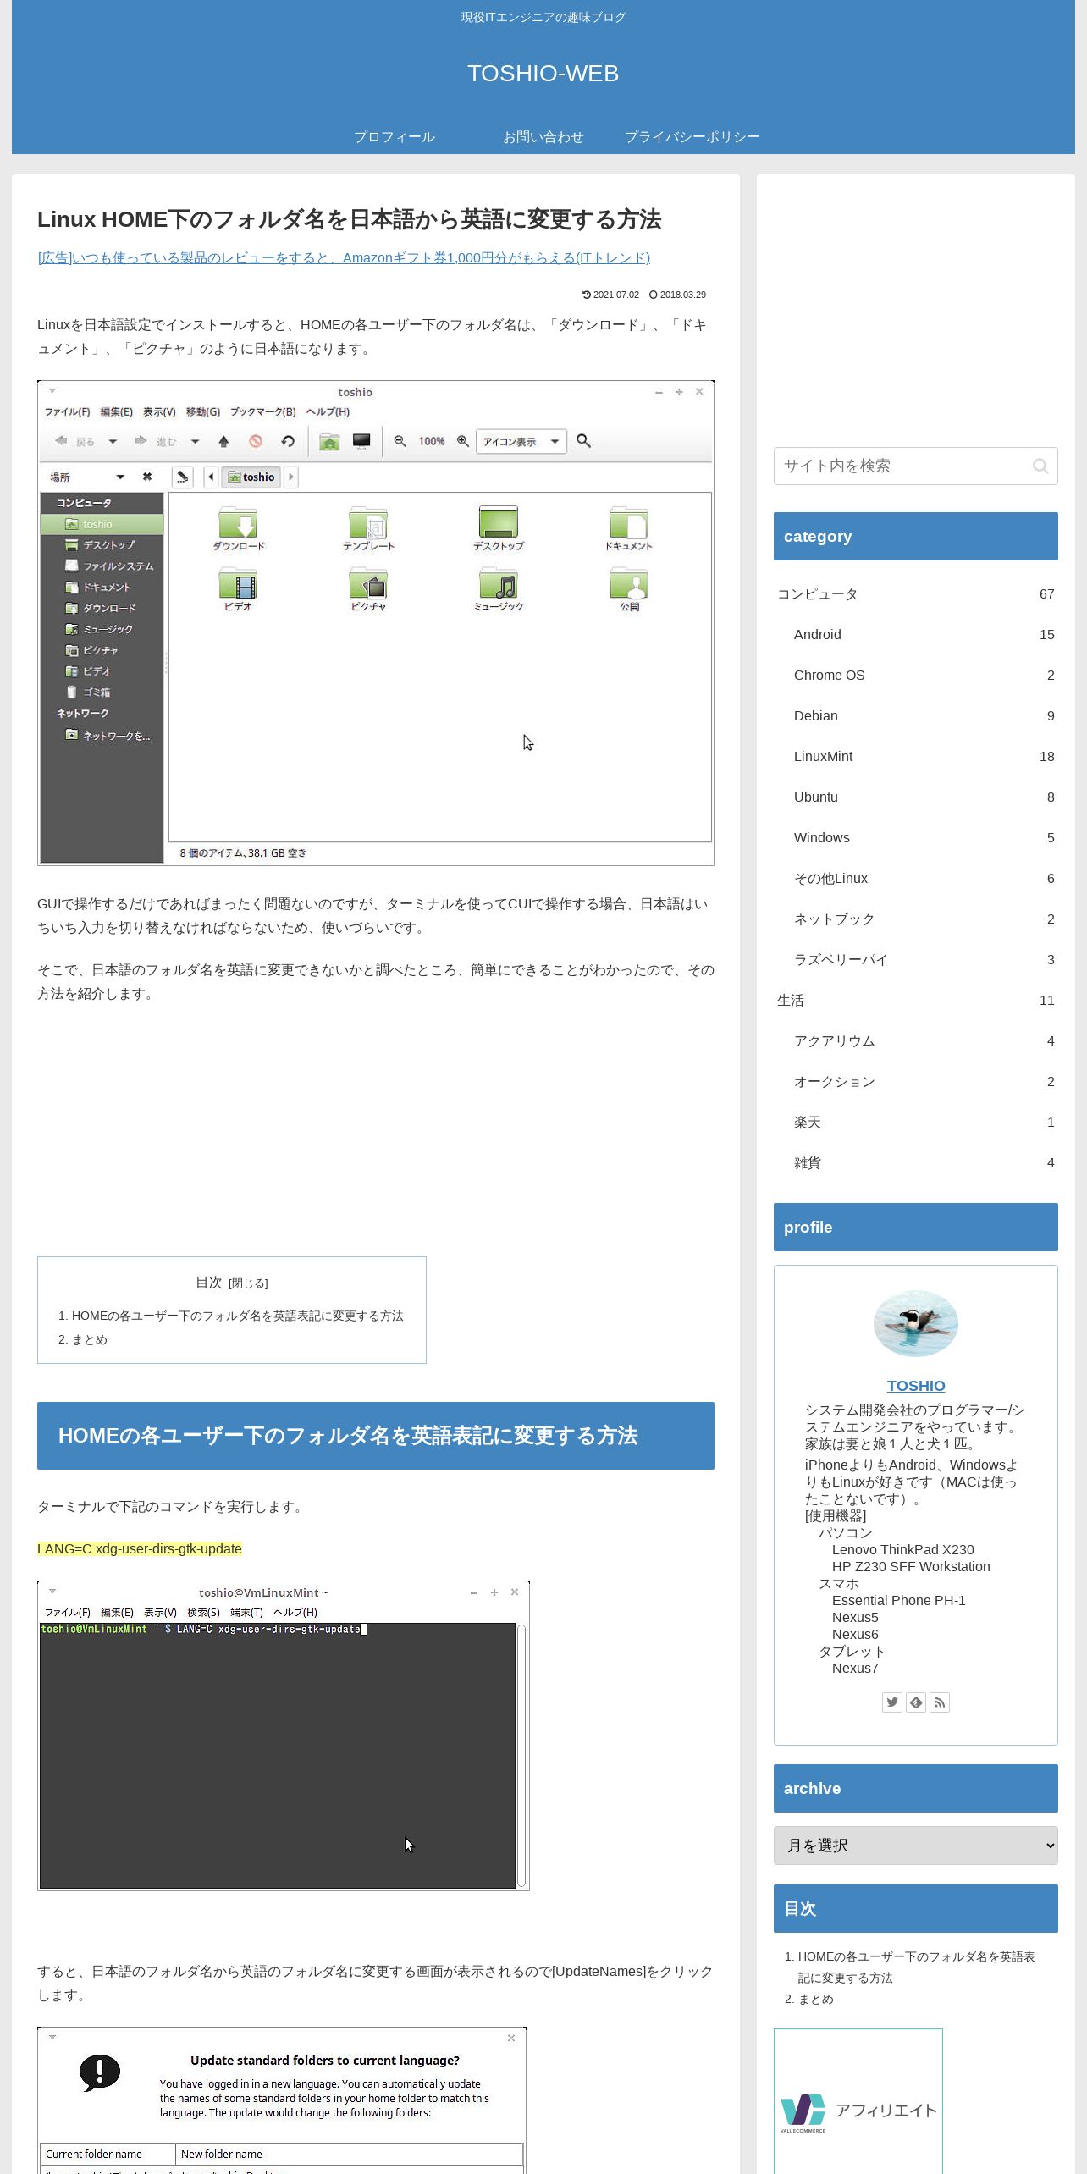Screen dimensions: 1087x2174
Task: Open the アクアリウム category link
Action: coord(924,1040)
